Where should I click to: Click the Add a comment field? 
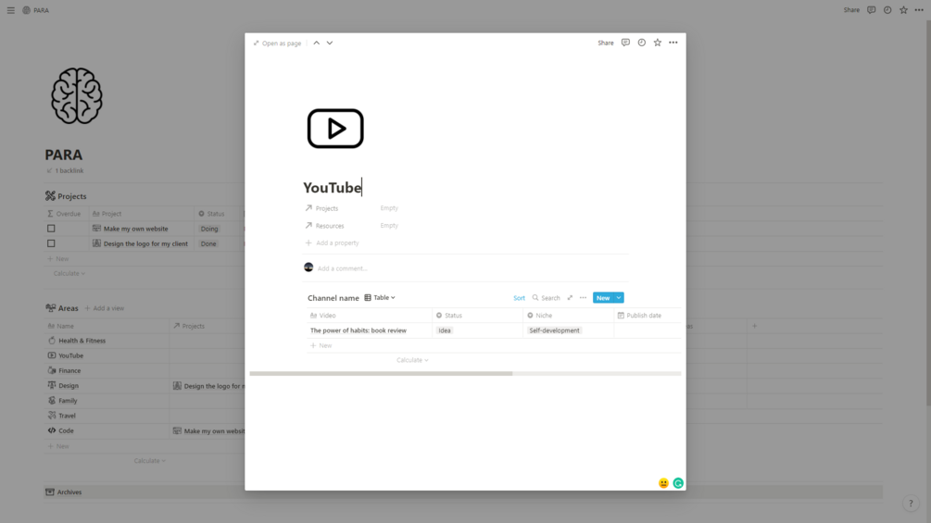(342, 268)
